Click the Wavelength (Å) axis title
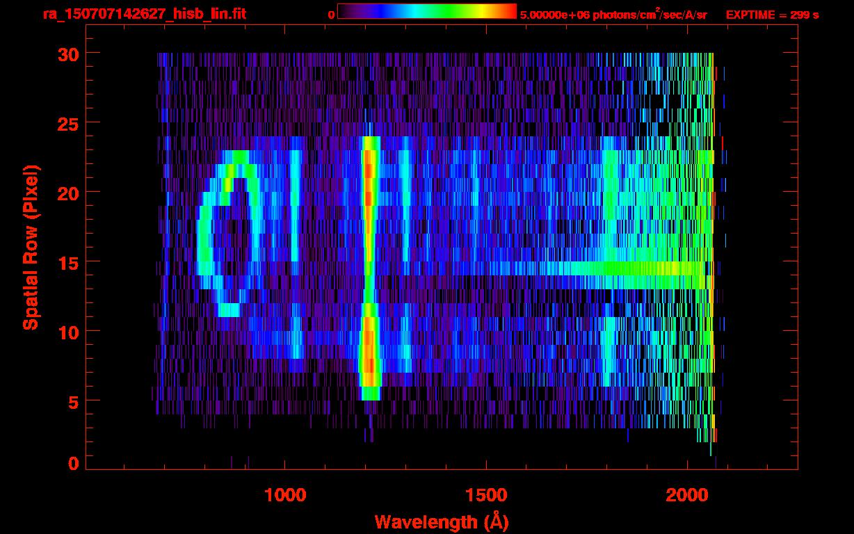 pos(442,521)
